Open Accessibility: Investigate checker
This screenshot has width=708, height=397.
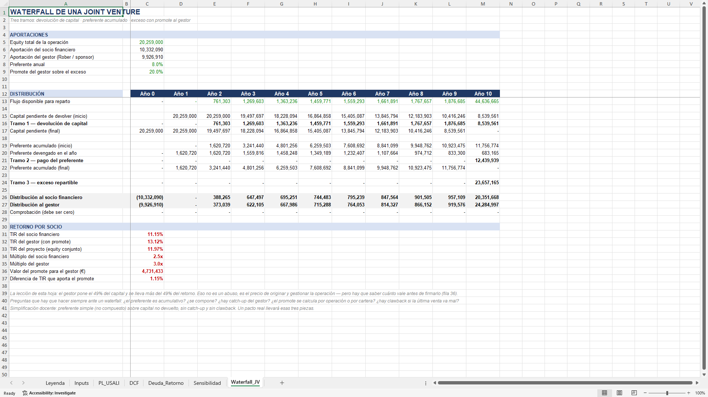pos(49,393)
